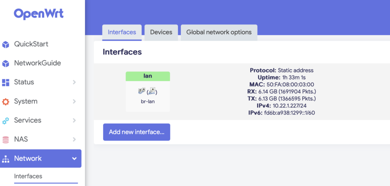Viewport: 390px width, 186px height.
Task: Click the Services cogs icon
Action: 5,121
